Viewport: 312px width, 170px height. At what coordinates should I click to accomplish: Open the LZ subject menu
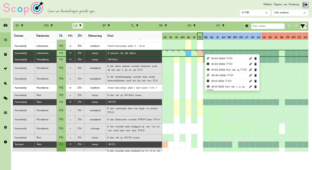78,26
